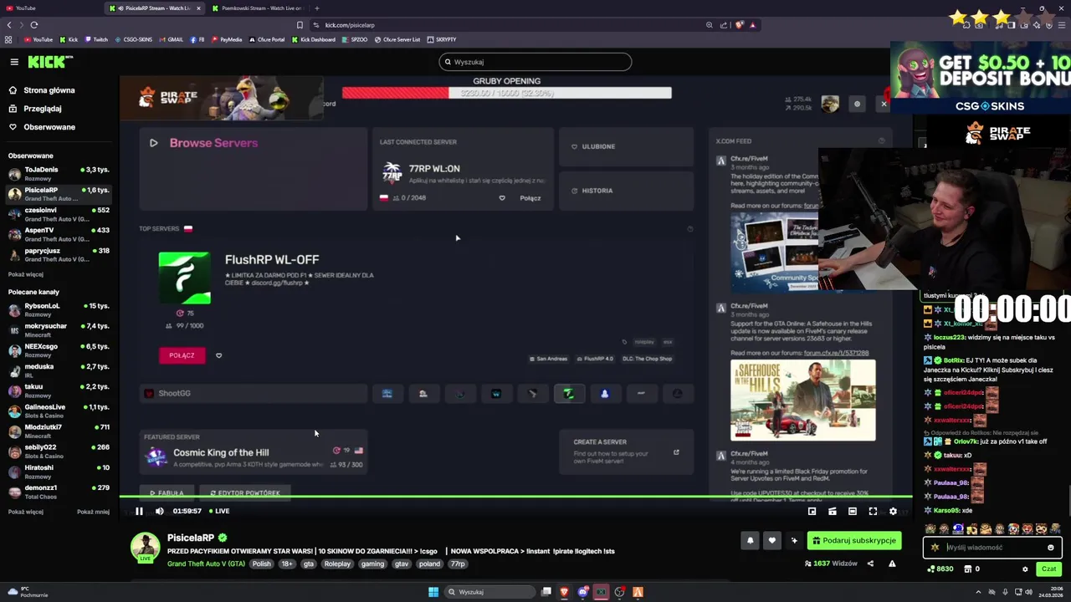Expand recommended channels via Pokaż więcej
Viewport: 1071px width, 602px height.
26,512
